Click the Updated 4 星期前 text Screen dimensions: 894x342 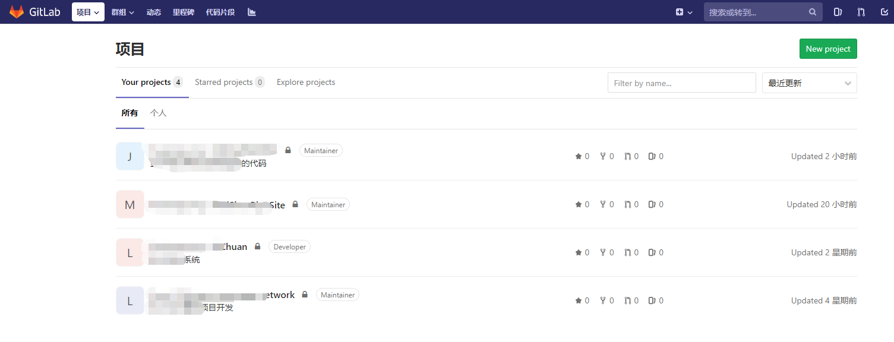pyautogui.click(x=824, y=300)
